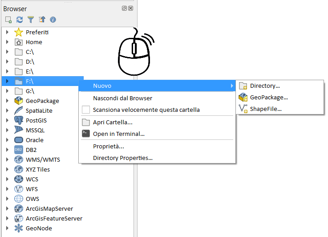Float the Browser panel with undock button
The image size is (328, 237).
(125, 8)
